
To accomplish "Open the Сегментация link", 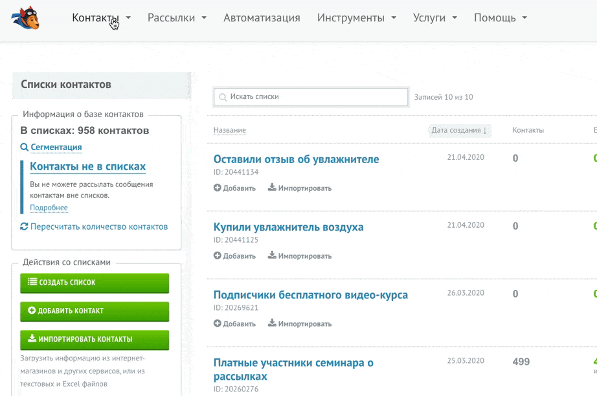I will (56, 148).
